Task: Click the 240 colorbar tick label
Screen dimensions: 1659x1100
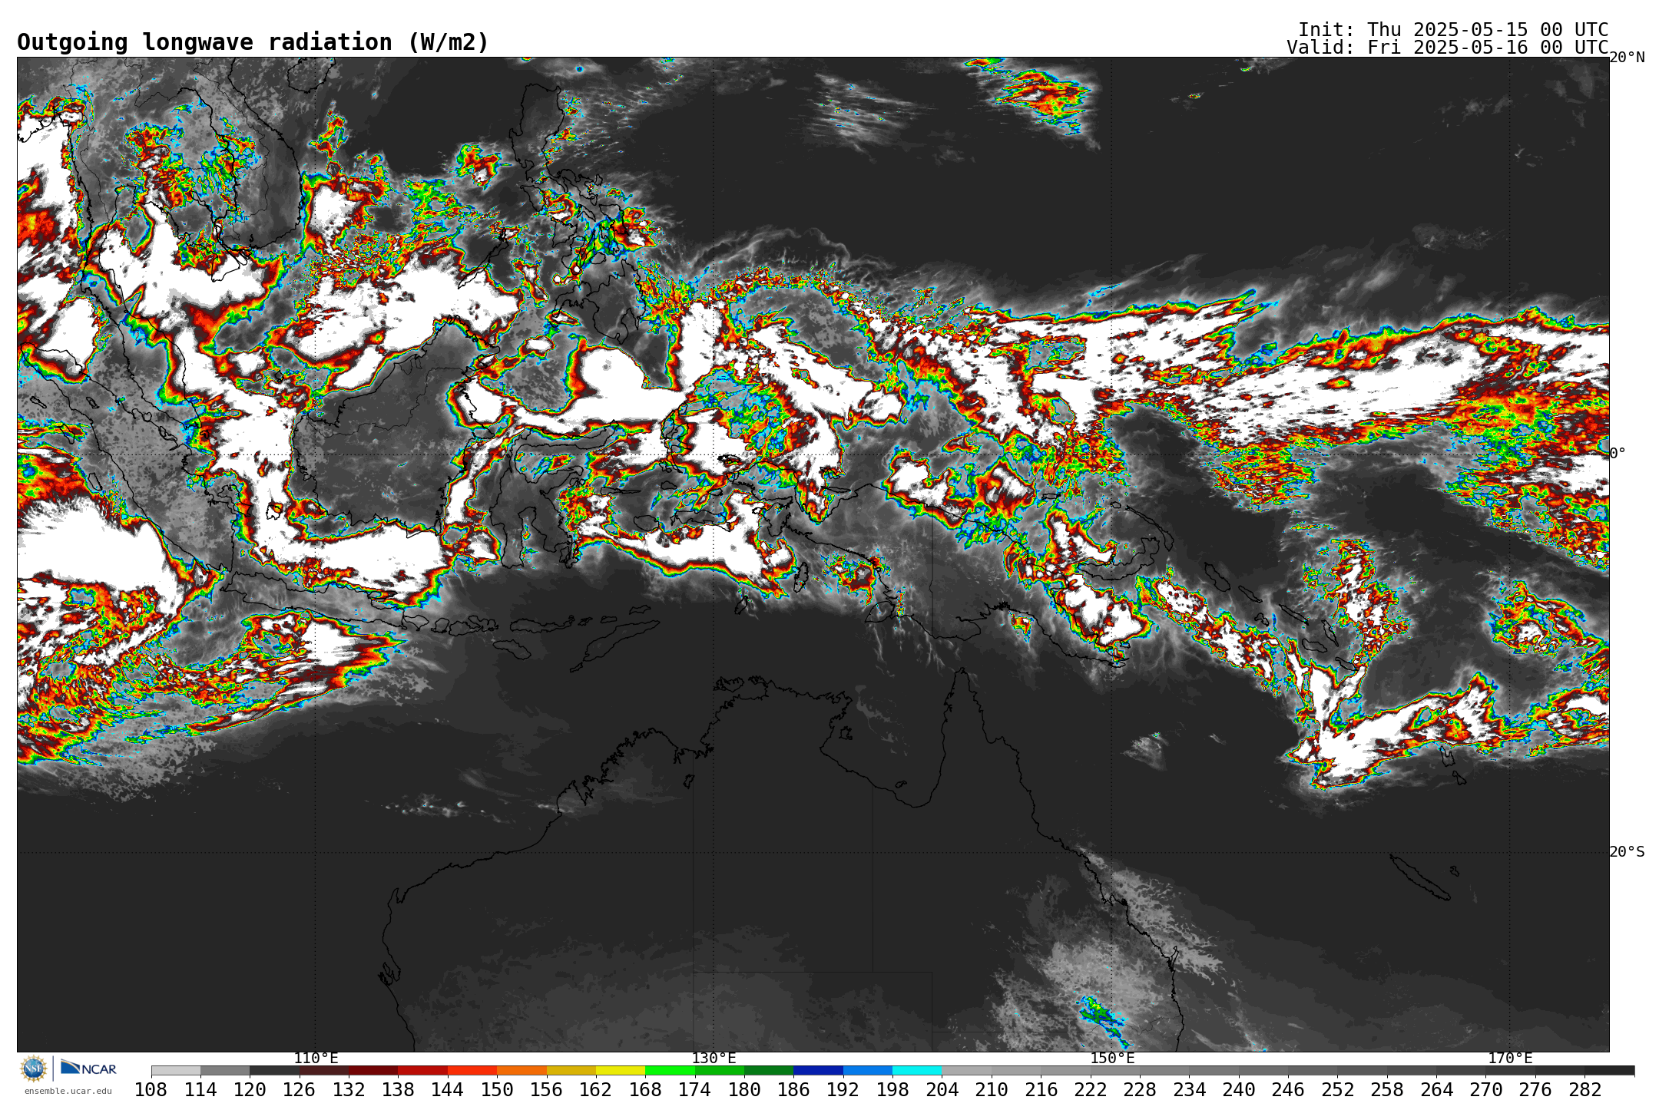Action: point(1239,1089)
